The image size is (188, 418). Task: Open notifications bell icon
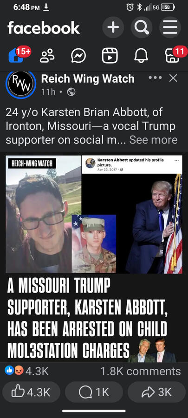141,56
